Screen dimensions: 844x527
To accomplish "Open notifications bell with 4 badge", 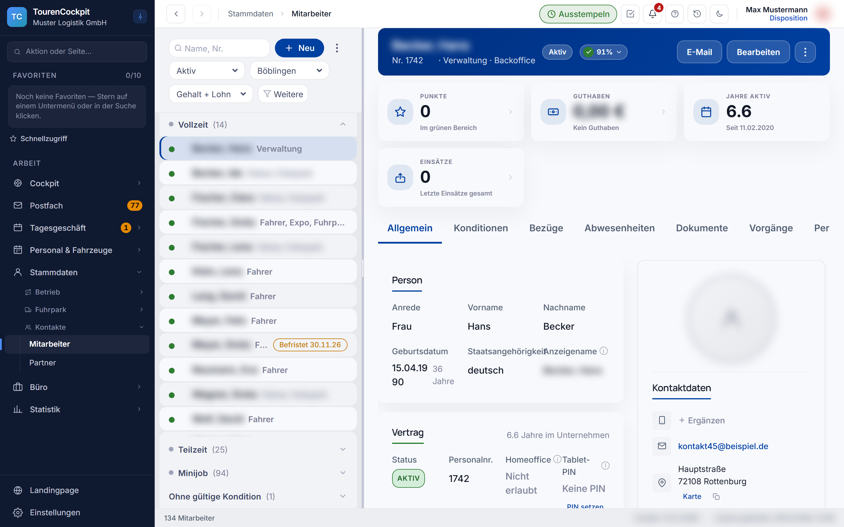I will pyautogui.click(x=653, y=14).
